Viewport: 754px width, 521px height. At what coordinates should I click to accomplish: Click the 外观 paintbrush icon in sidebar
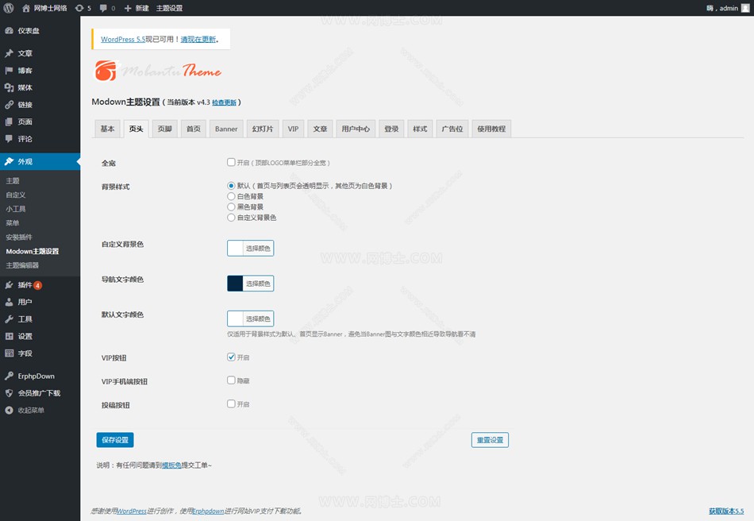coord(10,161)
